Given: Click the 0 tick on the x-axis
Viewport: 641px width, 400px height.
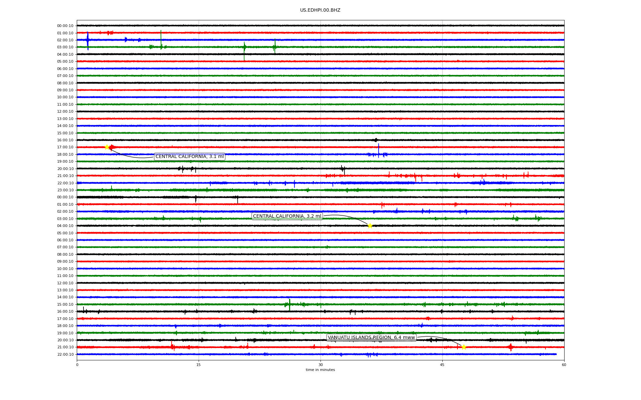Looking at the screenshot, I should pyautogui.click(x=77, y=365).
